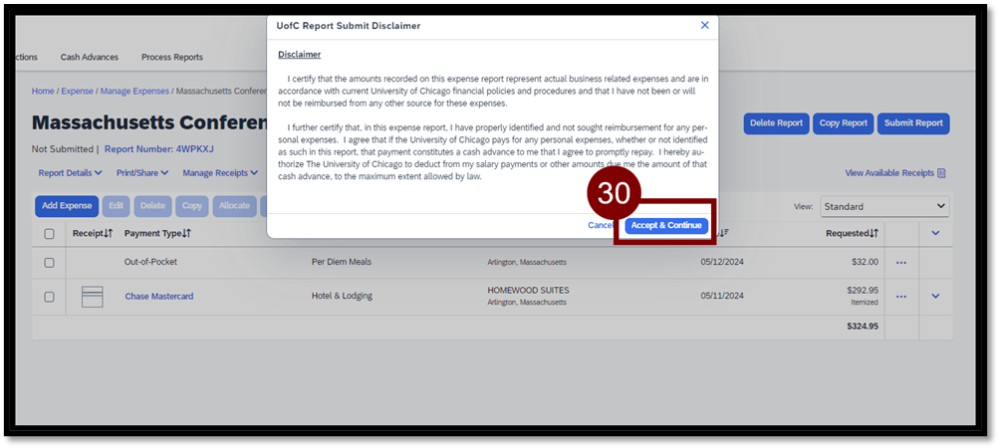The image size is (1000, 448).
Task: Click the Accept & Continue button
Action: click(x=666, y=226)
